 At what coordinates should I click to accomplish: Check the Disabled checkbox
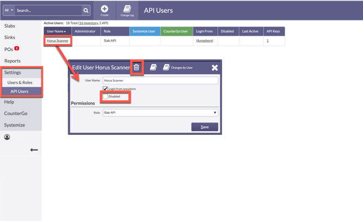point(105,96)
